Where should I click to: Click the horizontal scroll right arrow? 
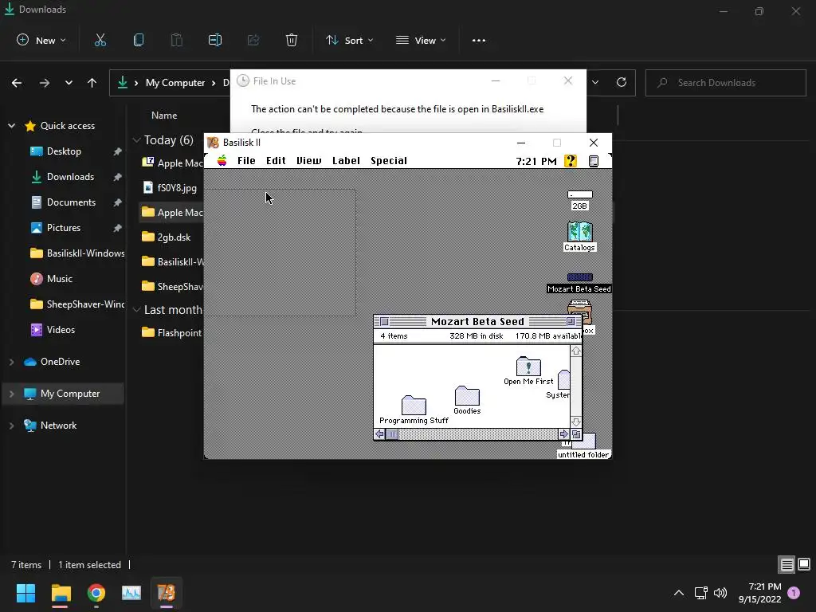click(563, 434)
